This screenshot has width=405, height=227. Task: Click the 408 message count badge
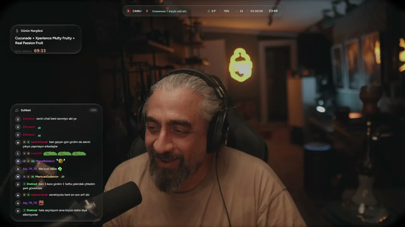coord(93,110)
